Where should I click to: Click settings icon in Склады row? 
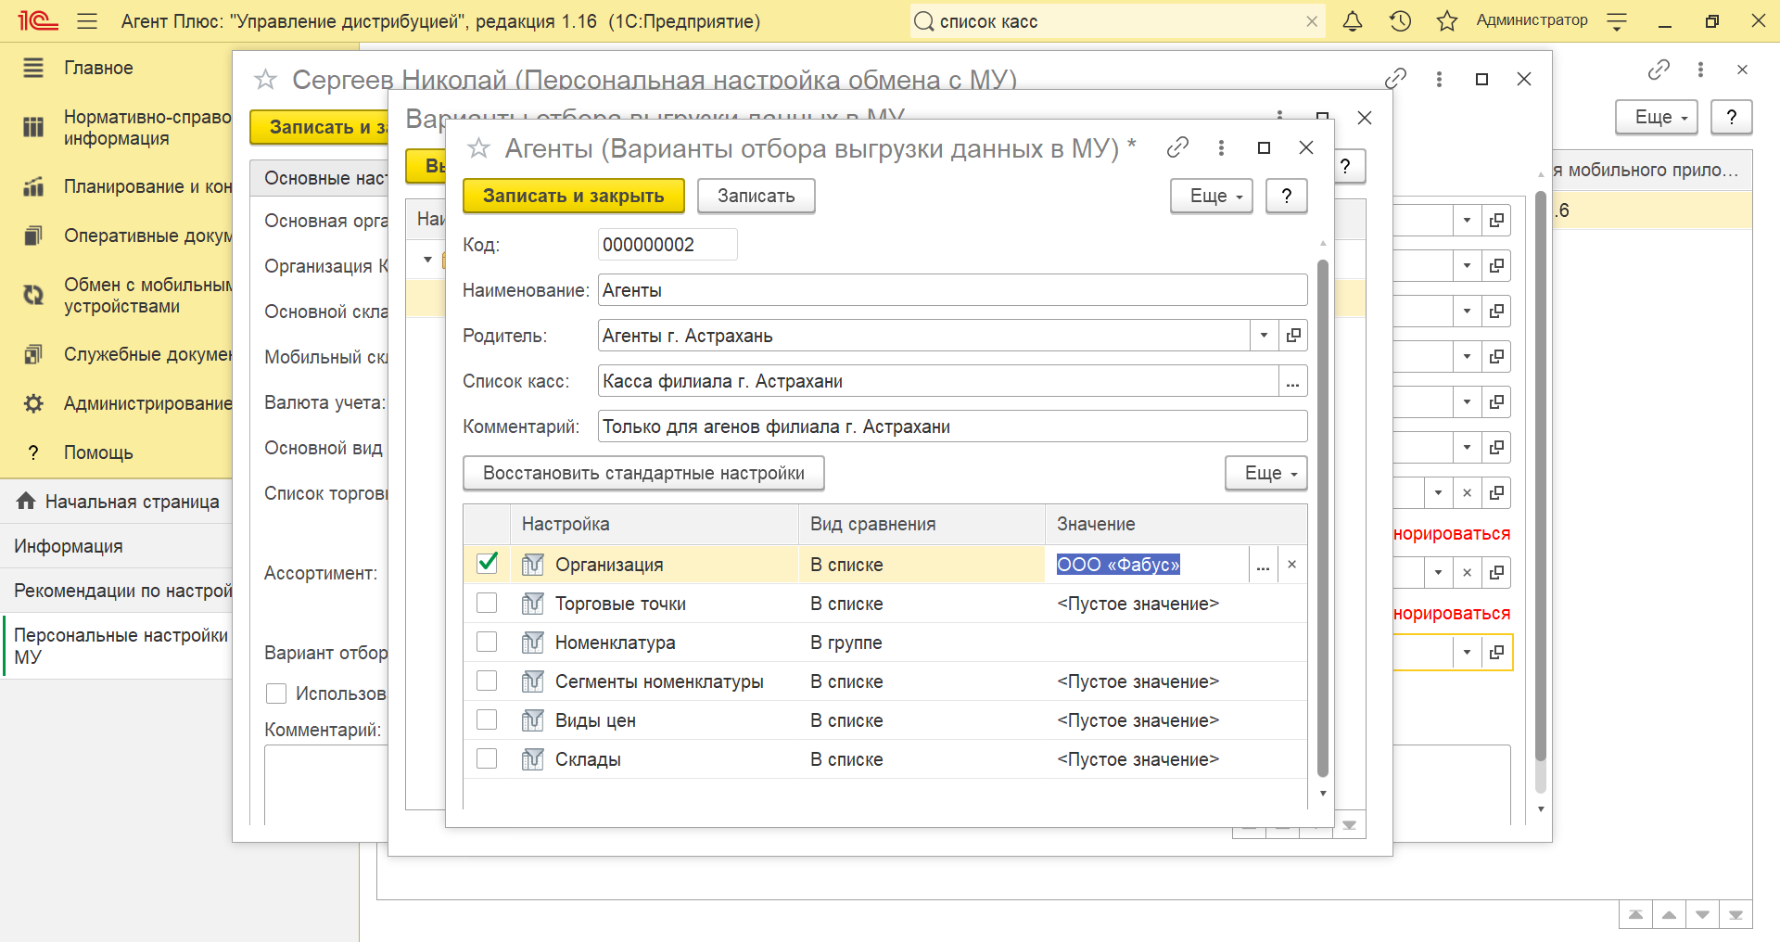tap(533, 759)
